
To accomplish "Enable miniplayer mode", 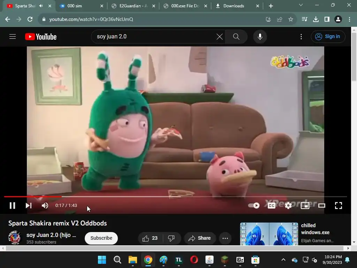I will click(305, 206).
